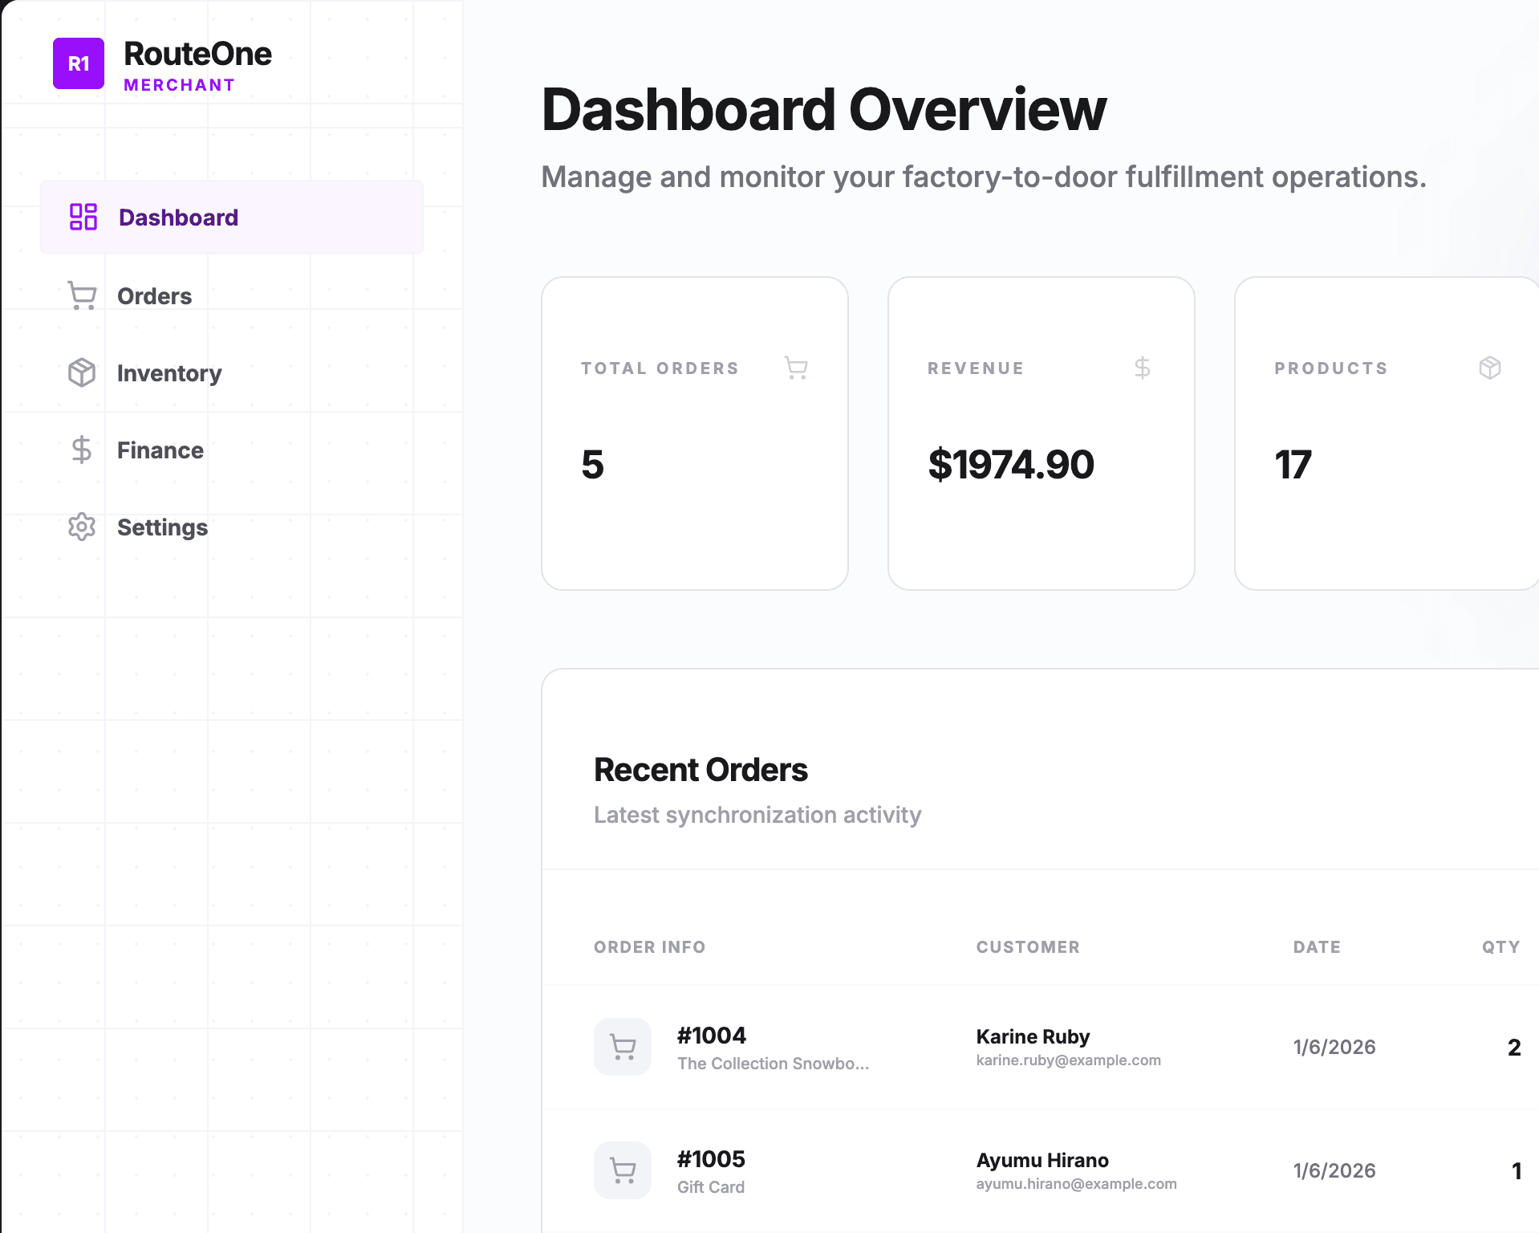
Task: Click the Revenue amount $1974.90
Action: 1009,464
